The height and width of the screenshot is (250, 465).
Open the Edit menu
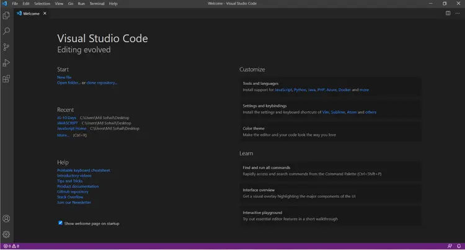tap(26, 4)
